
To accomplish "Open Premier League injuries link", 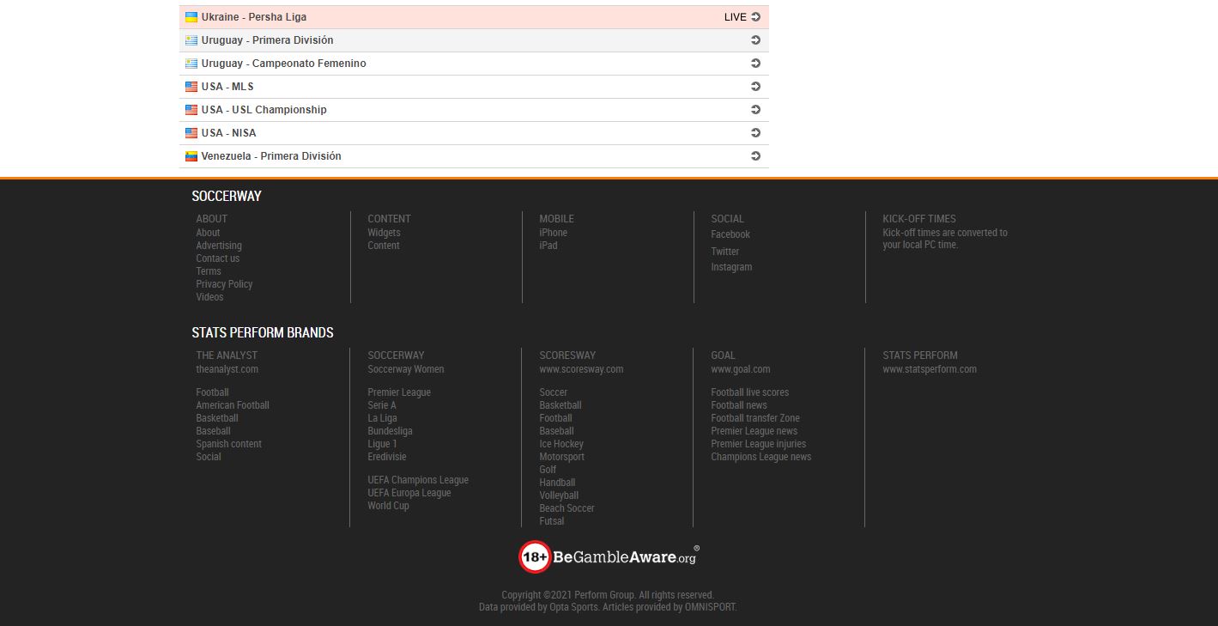I will click(758, 444).
